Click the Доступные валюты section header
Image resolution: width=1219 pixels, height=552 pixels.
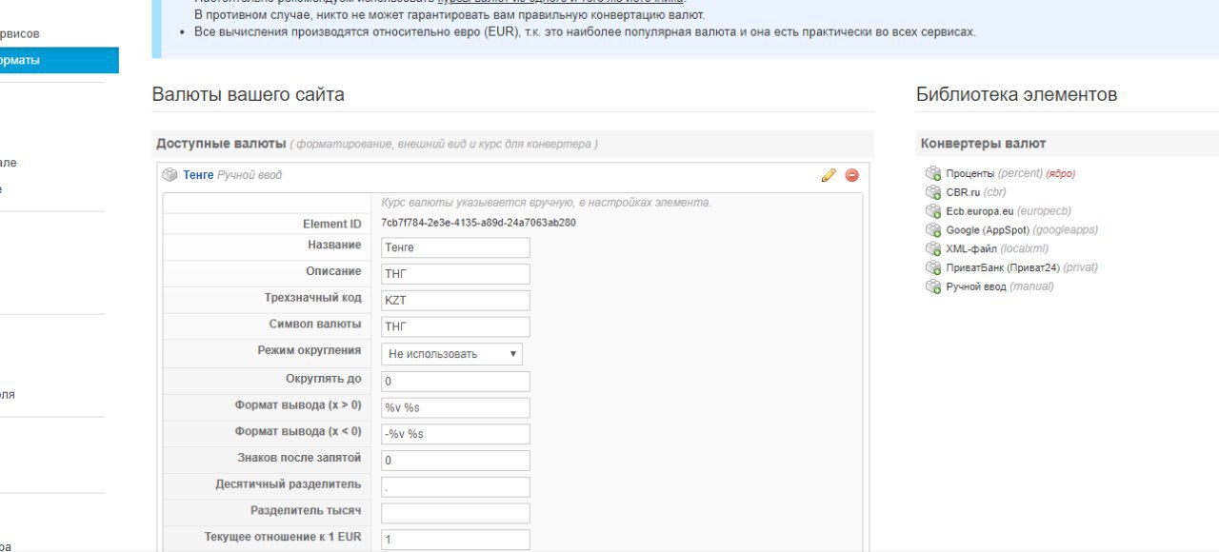coord(221,144)
